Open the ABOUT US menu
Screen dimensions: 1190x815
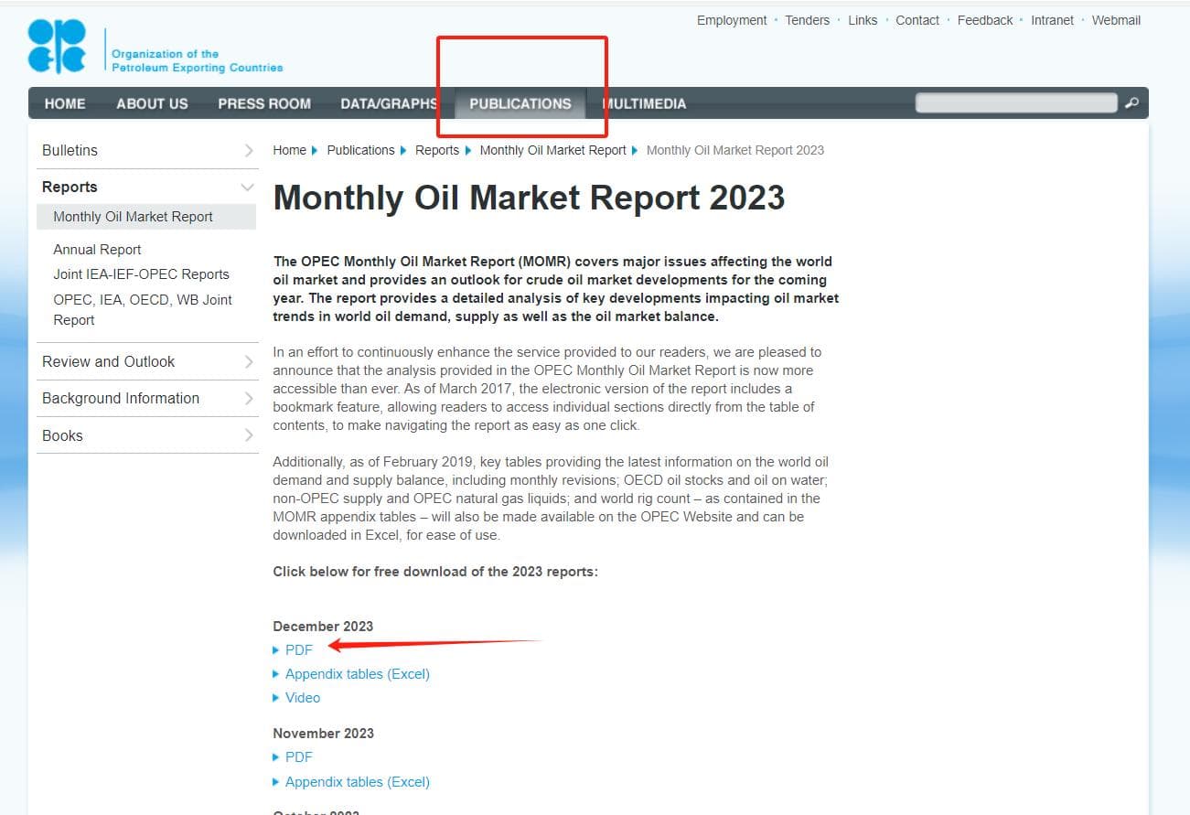tap(152, 103)
